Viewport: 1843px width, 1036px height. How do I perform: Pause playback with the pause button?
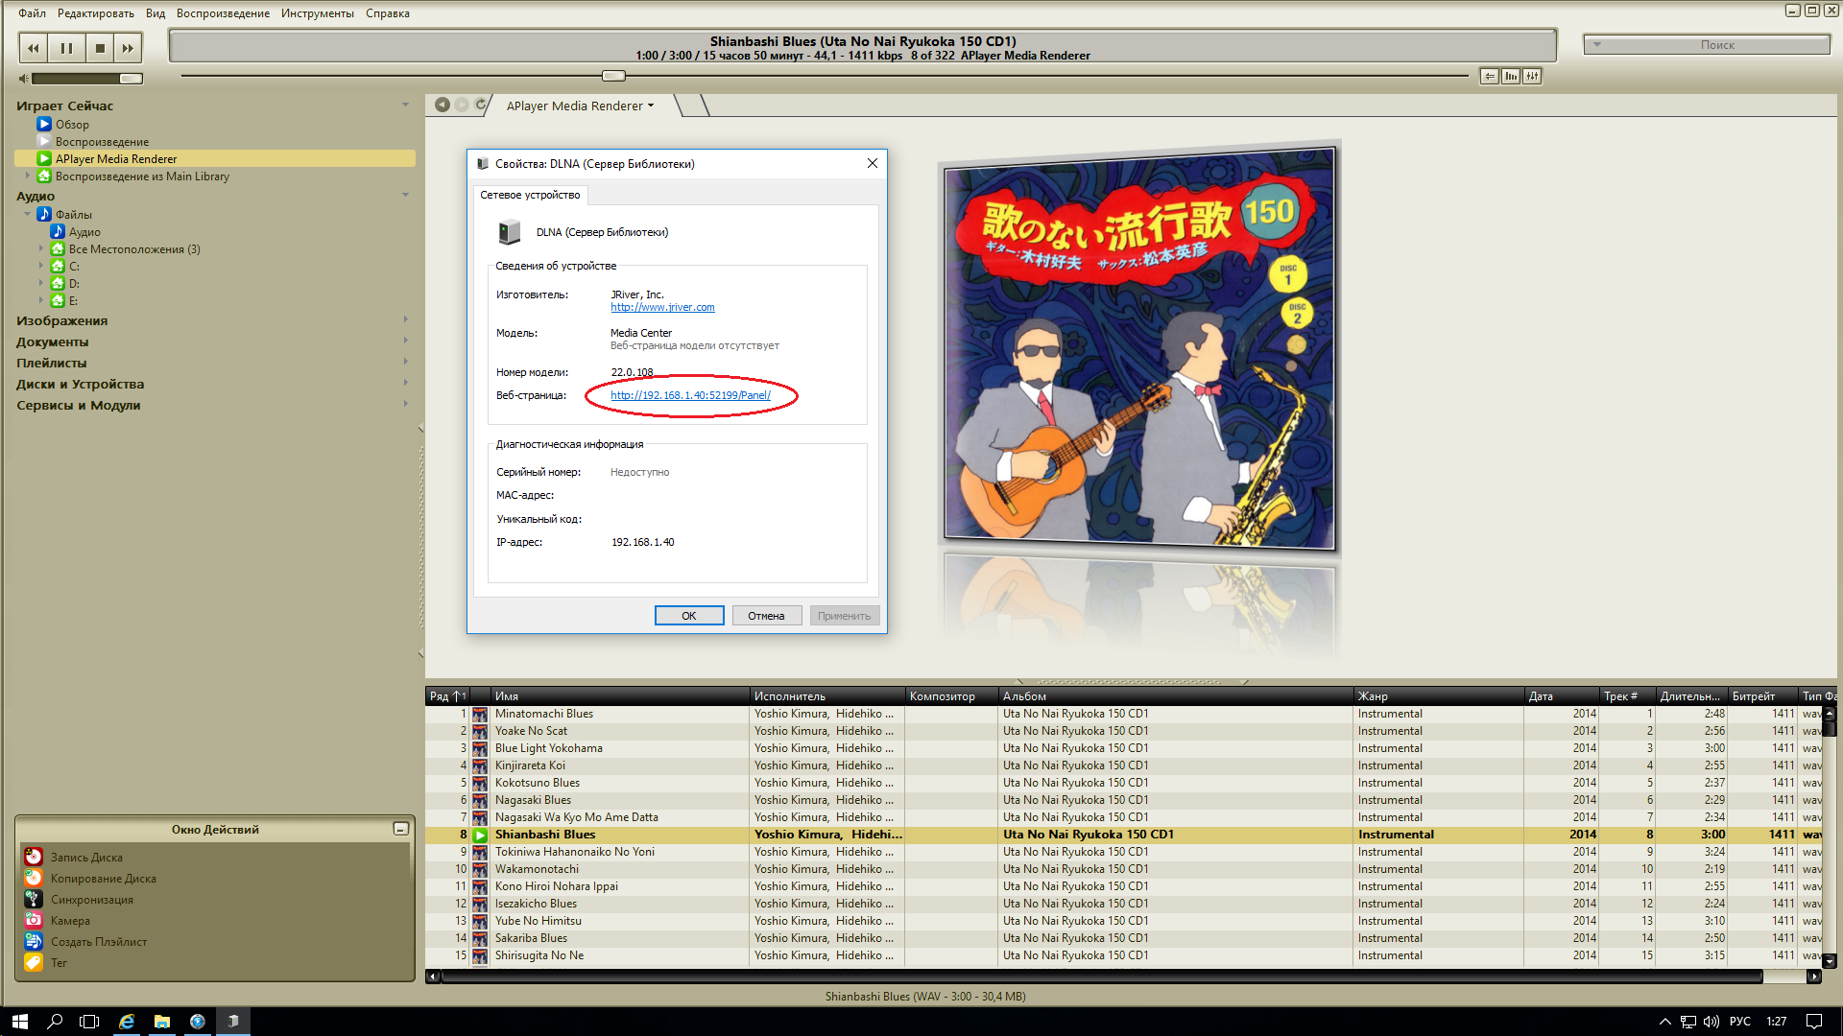pyautogui.click(x=66, y=48)
